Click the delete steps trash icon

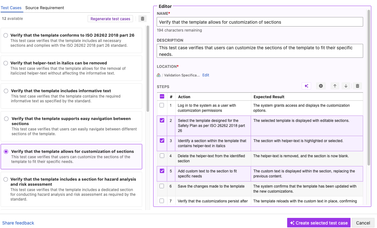357,86
